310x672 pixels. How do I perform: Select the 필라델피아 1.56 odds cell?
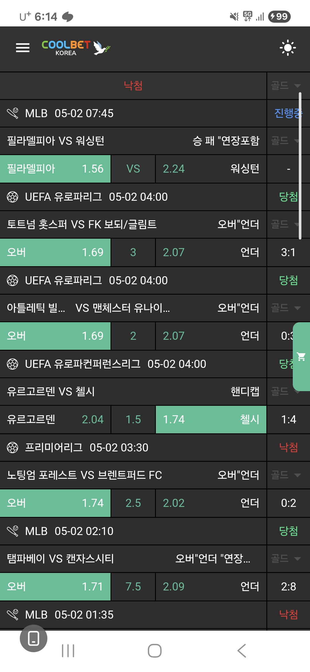pyautogui.click(x=55, y=169)
